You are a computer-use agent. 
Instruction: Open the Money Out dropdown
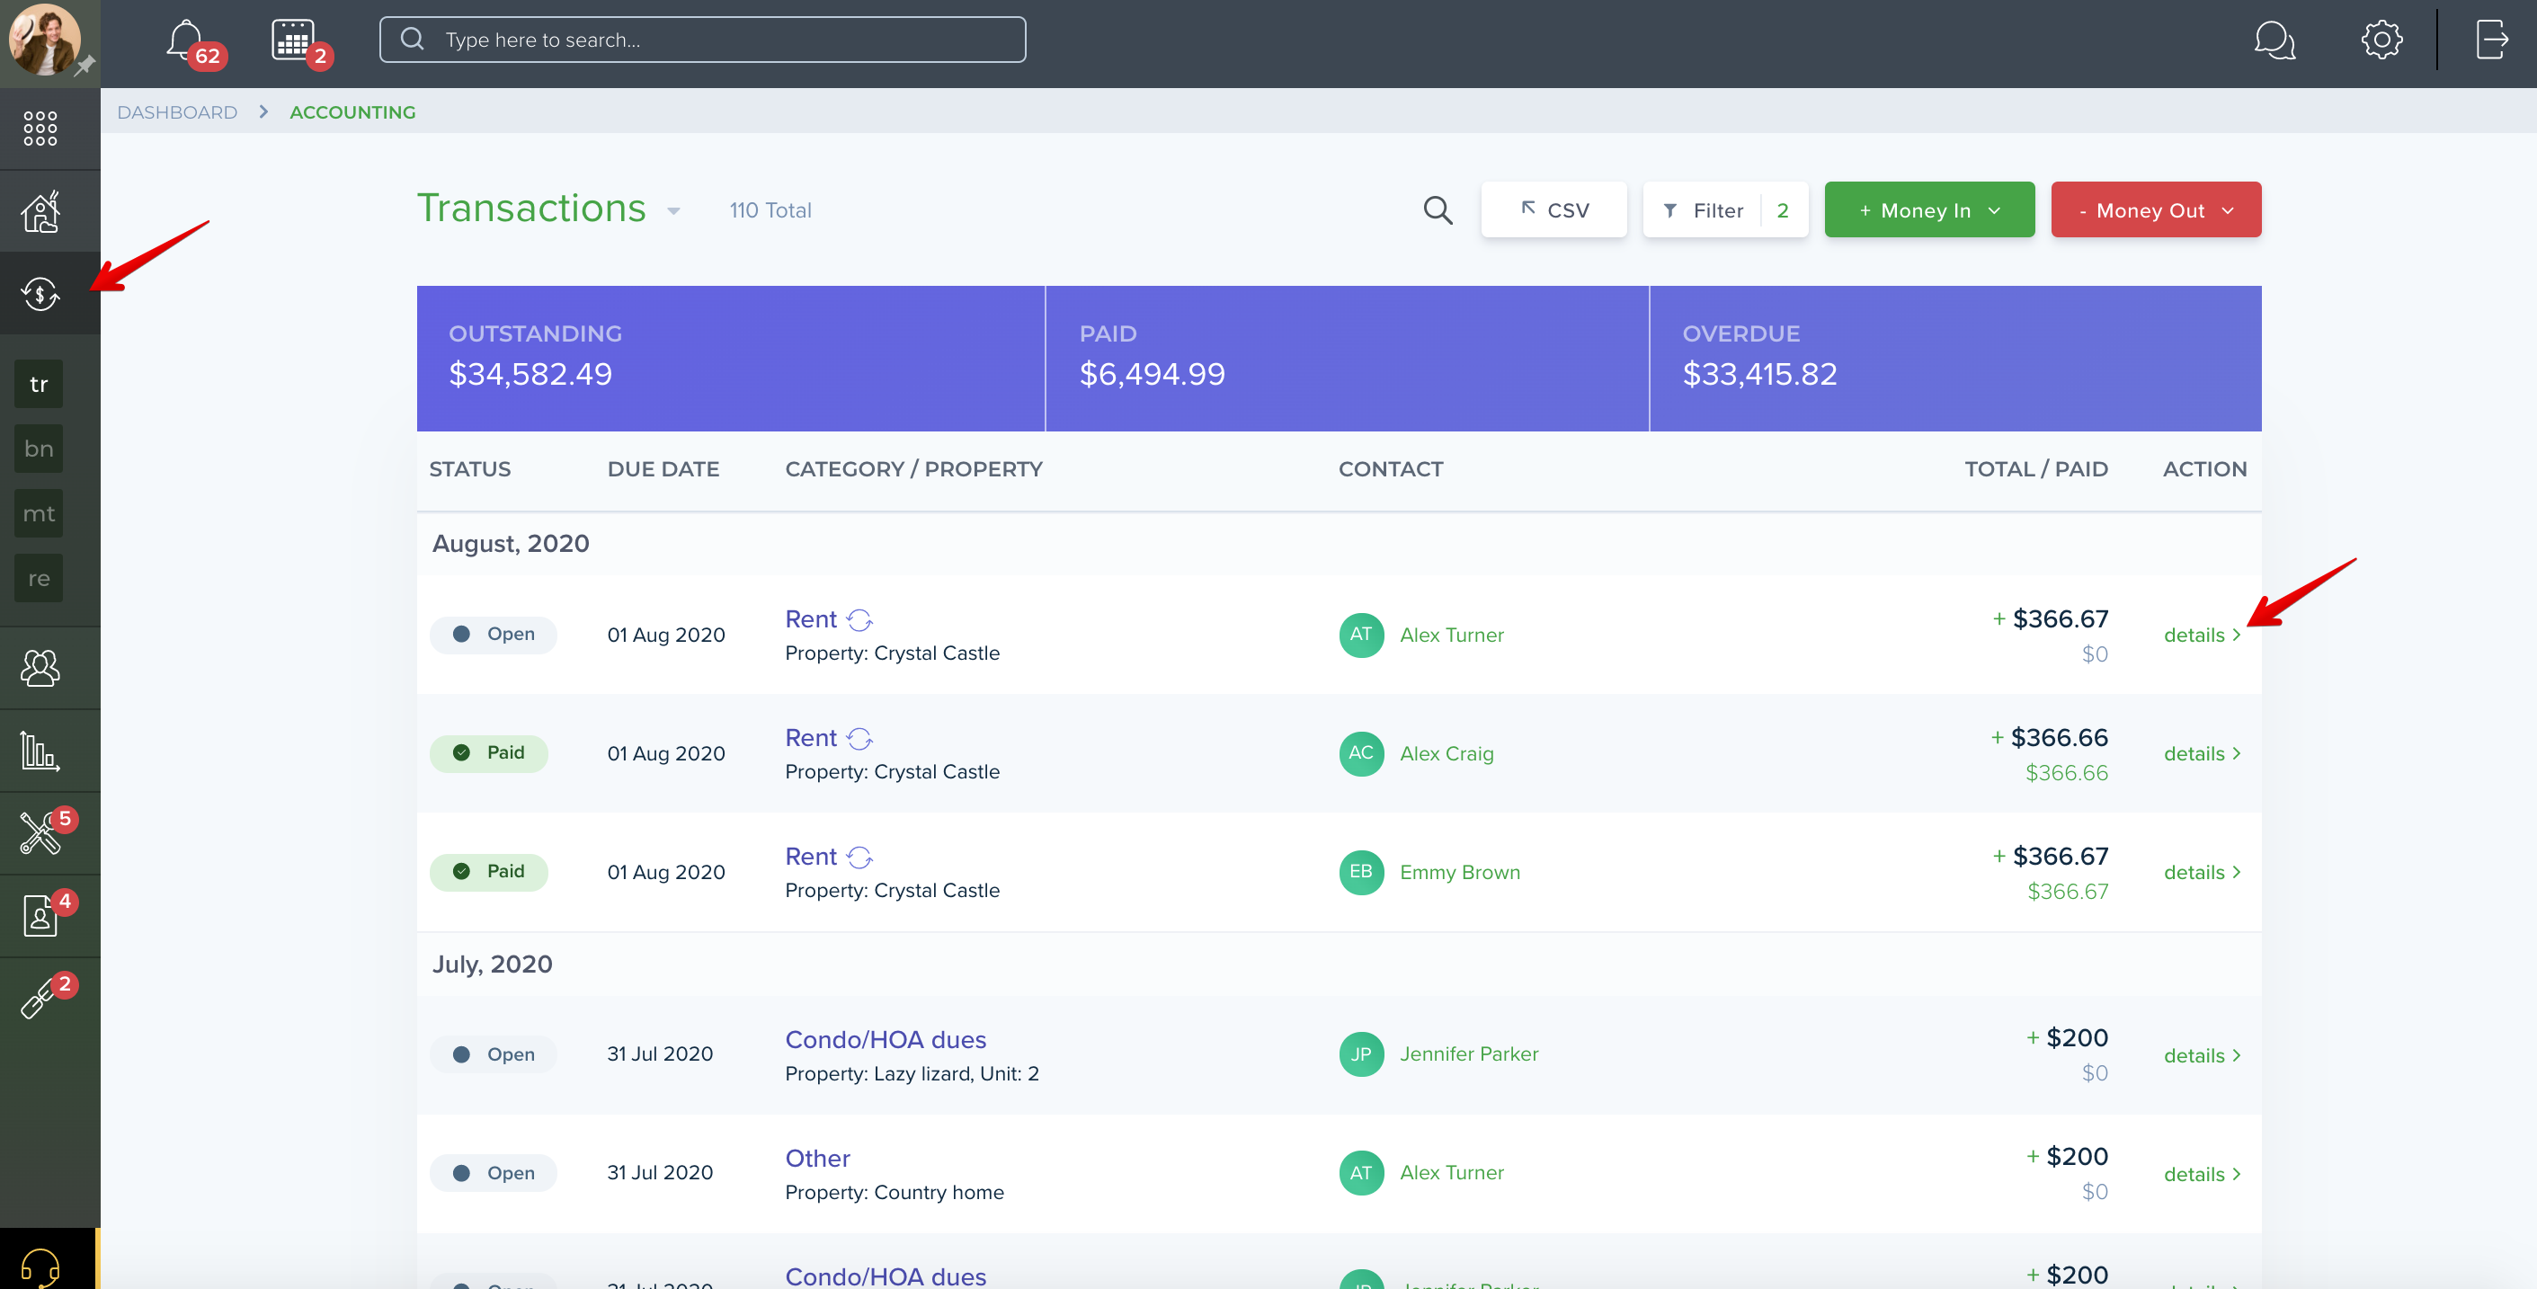pos(2155,209)
